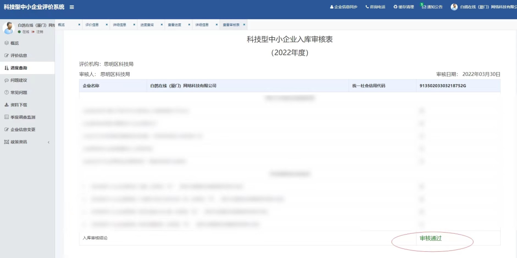The height and width of the screenshot is (258, 517).
Task: Open 概览 in the left sidebar
Action: (x=14, y=43)
